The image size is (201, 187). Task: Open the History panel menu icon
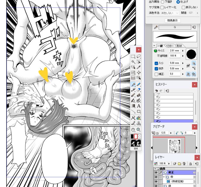(x=167, y=91)
